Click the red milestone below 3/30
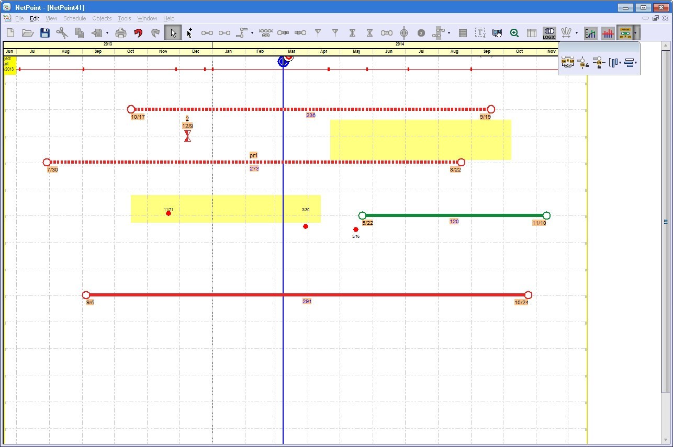673x447 pixels. (306, 226)
